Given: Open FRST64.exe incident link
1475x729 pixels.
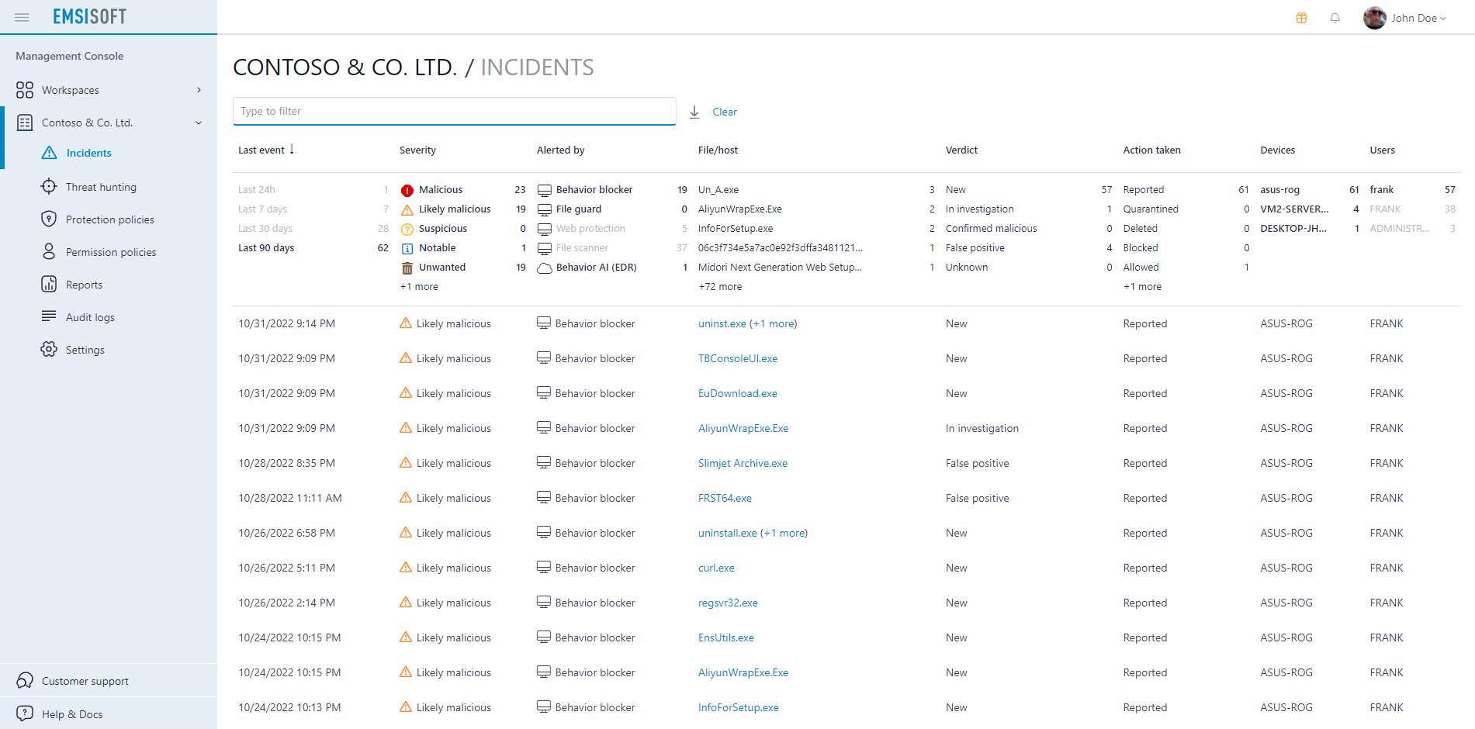Looking at the screenshot, I should tap(725, 498).
